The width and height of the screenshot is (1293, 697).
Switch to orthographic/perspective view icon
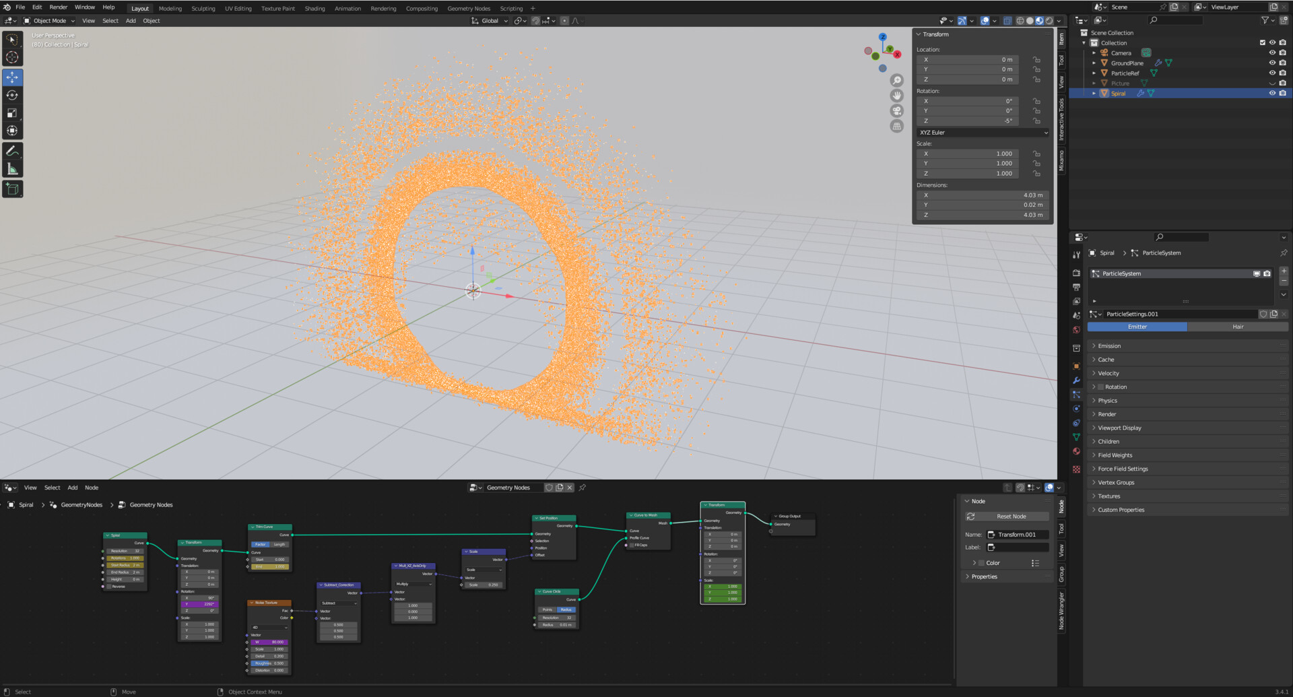click(x=896, y=127)
